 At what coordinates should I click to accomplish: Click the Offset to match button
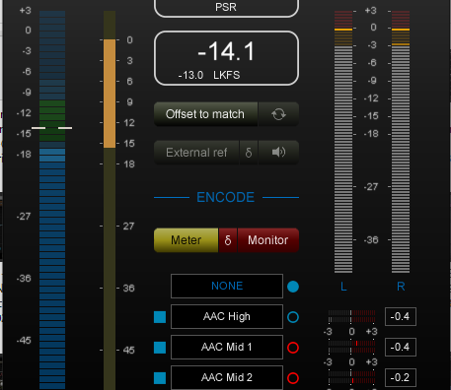coord(205,114)
